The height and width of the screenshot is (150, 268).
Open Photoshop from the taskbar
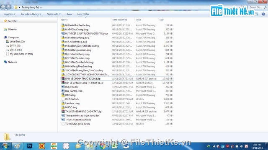pyautogui.click(x=29, y=146)
